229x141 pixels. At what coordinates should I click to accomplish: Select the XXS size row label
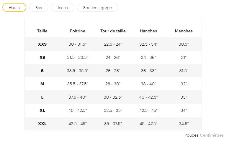coord(42,44)
